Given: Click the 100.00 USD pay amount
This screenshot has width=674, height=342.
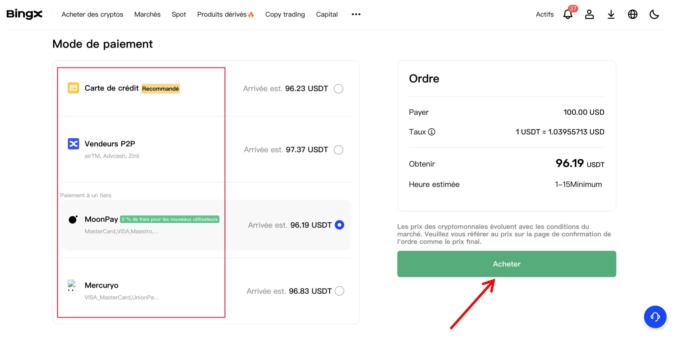Looking at the screenshot, I should pos(584,112).
